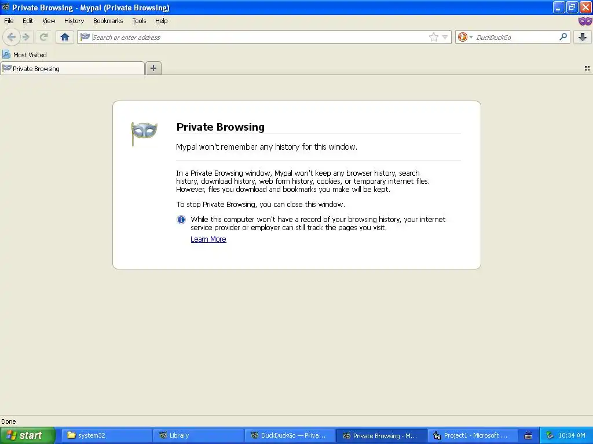Open the Edit menu
The width and height of the screenshot is (593, 444).
[28, 21]
